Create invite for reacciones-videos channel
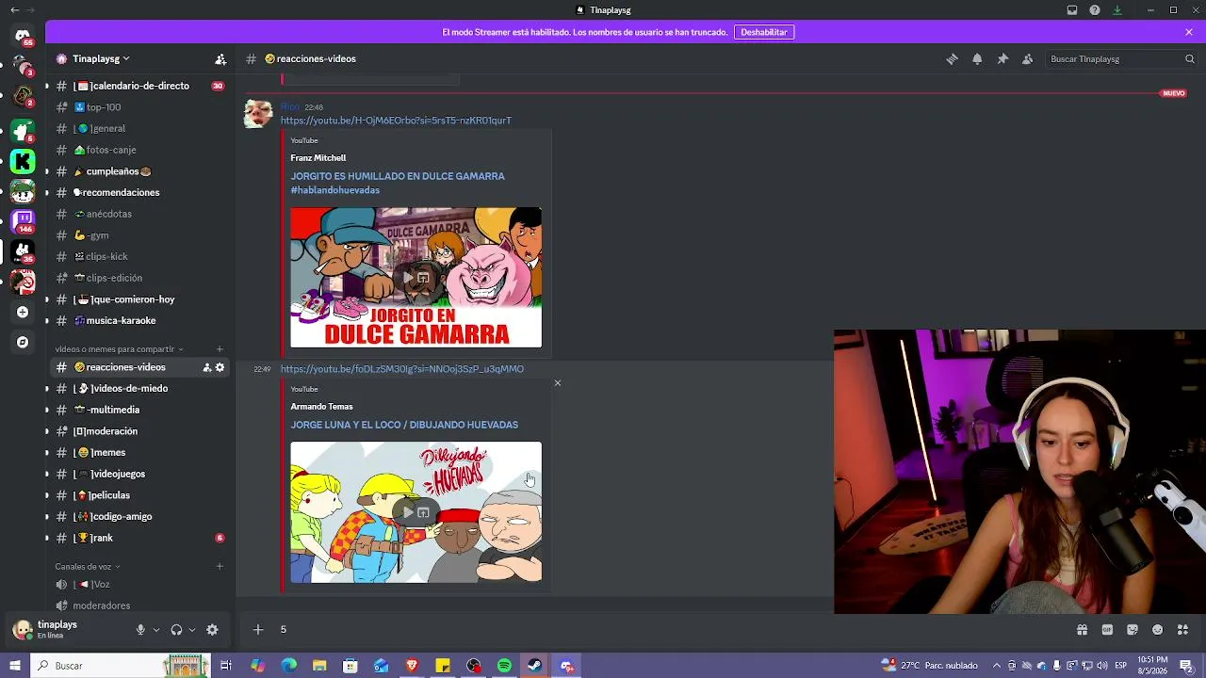Screen dimensions: 1206x678 tap(206, 367)
